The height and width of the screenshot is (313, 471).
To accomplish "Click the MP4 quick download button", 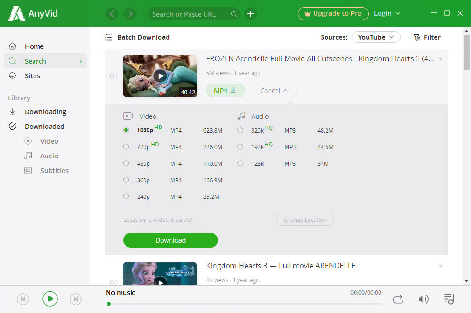I will [x=225, y=91].
